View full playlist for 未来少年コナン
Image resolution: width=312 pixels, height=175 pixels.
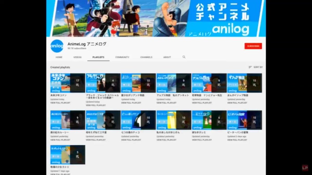pos(60,103)
